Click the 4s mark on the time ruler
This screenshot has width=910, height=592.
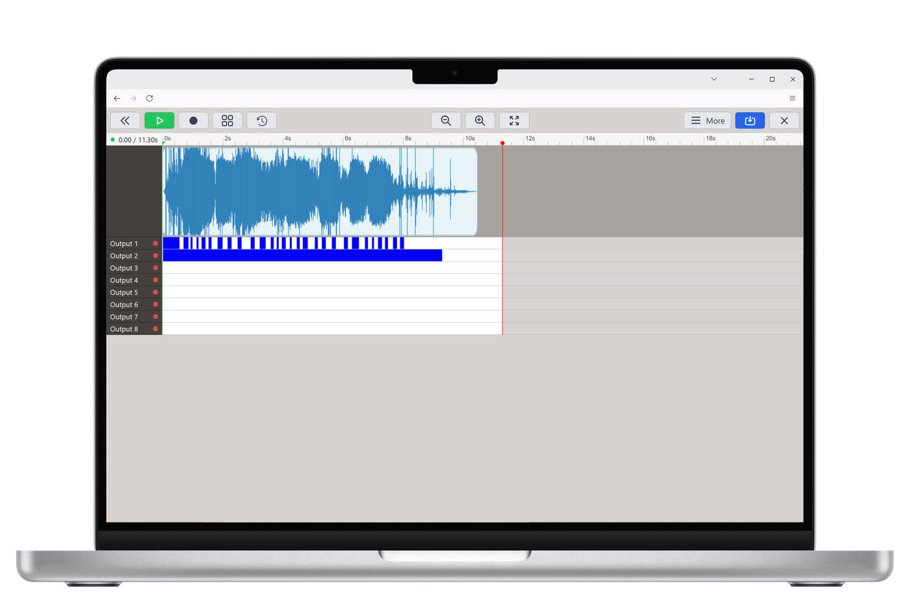(x=287, y=139)
